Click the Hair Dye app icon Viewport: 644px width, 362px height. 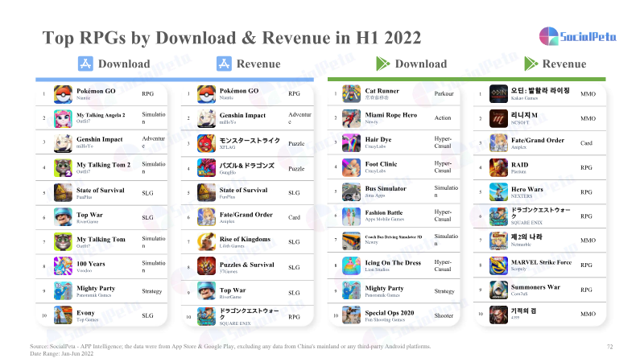tap(351, 142)
